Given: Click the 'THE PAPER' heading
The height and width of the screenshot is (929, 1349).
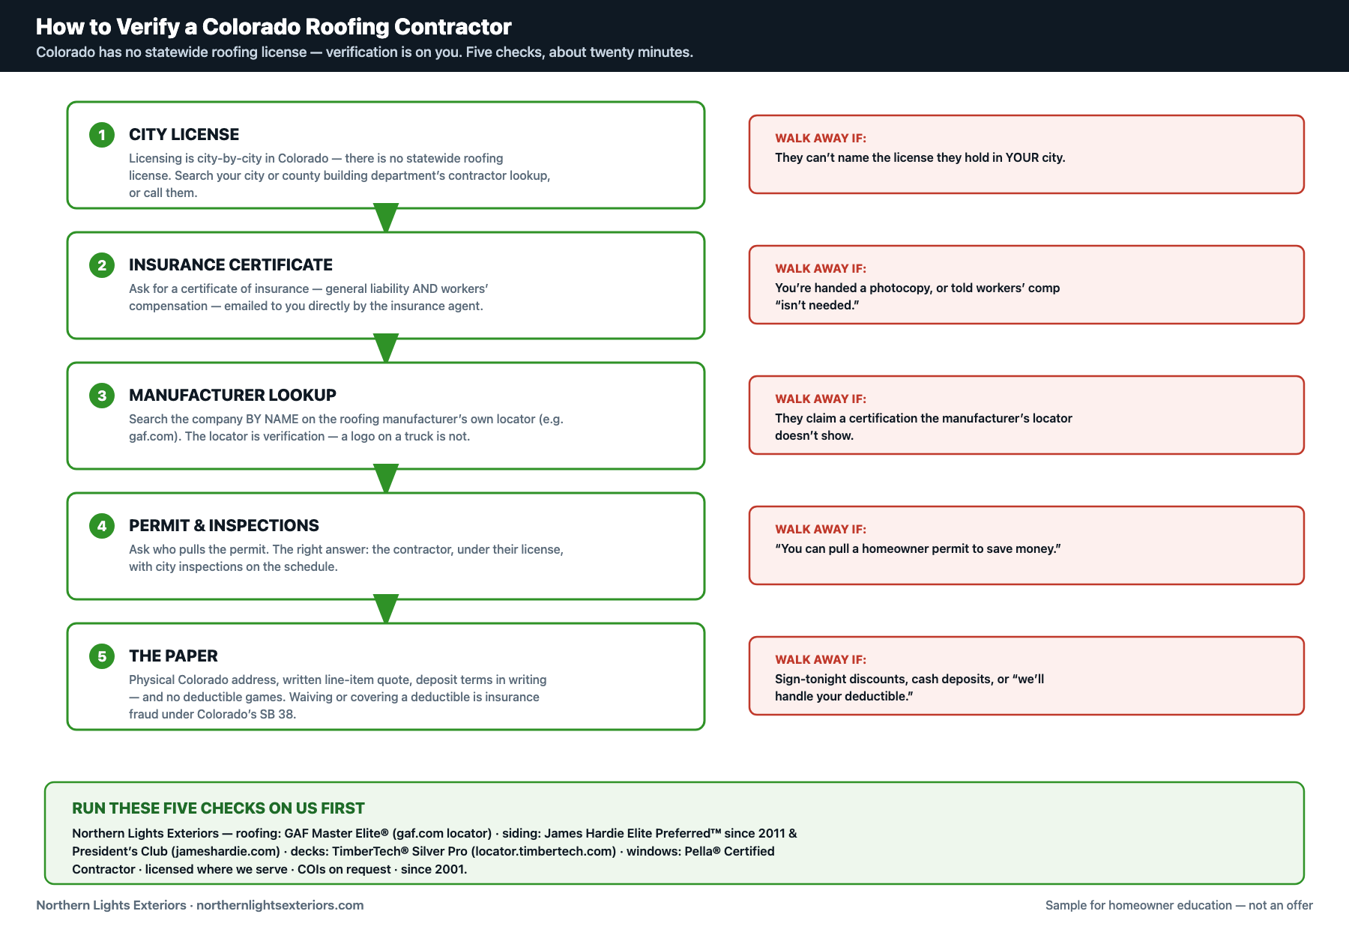Looking at the screenshot, I should click(x=173, y=656).
